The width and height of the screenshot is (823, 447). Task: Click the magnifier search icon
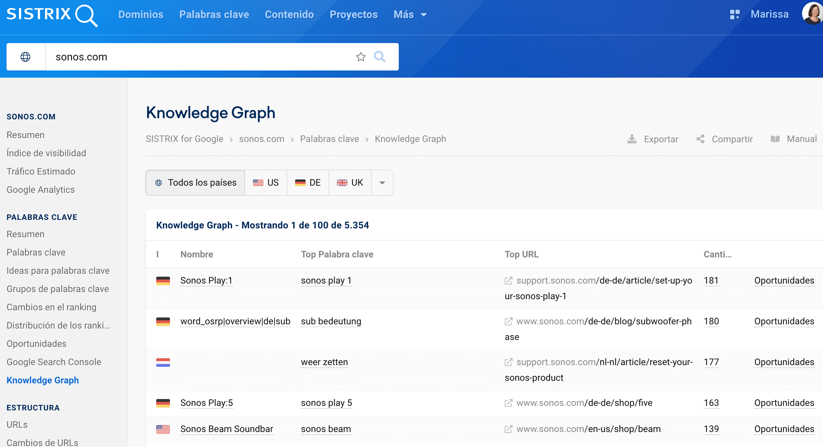coord(379,57)
